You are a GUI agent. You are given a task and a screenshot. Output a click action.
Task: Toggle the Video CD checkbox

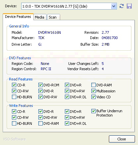[93, 97]
